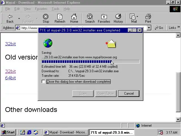Open the Forward history dropdown arrow
The image size is (181, 136).
coord(37,18)
